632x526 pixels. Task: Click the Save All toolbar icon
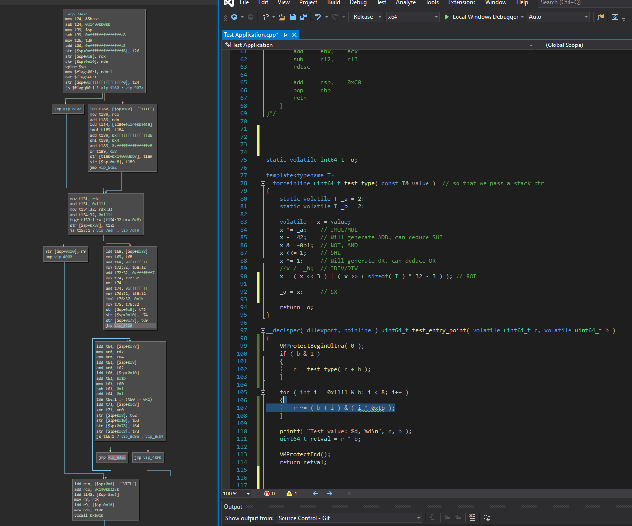coord(303,17)
